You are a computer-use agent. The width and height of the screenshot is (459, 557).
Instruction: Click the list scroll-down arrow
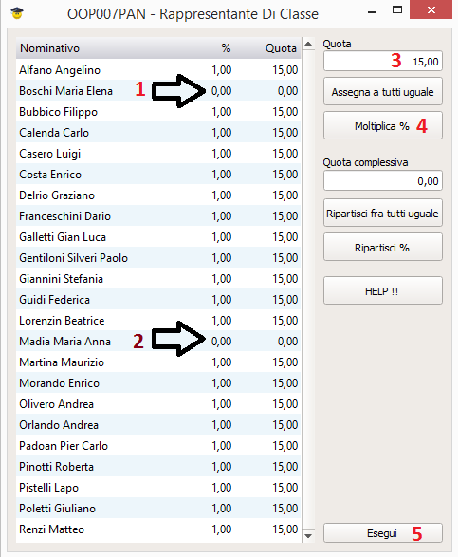308,536
